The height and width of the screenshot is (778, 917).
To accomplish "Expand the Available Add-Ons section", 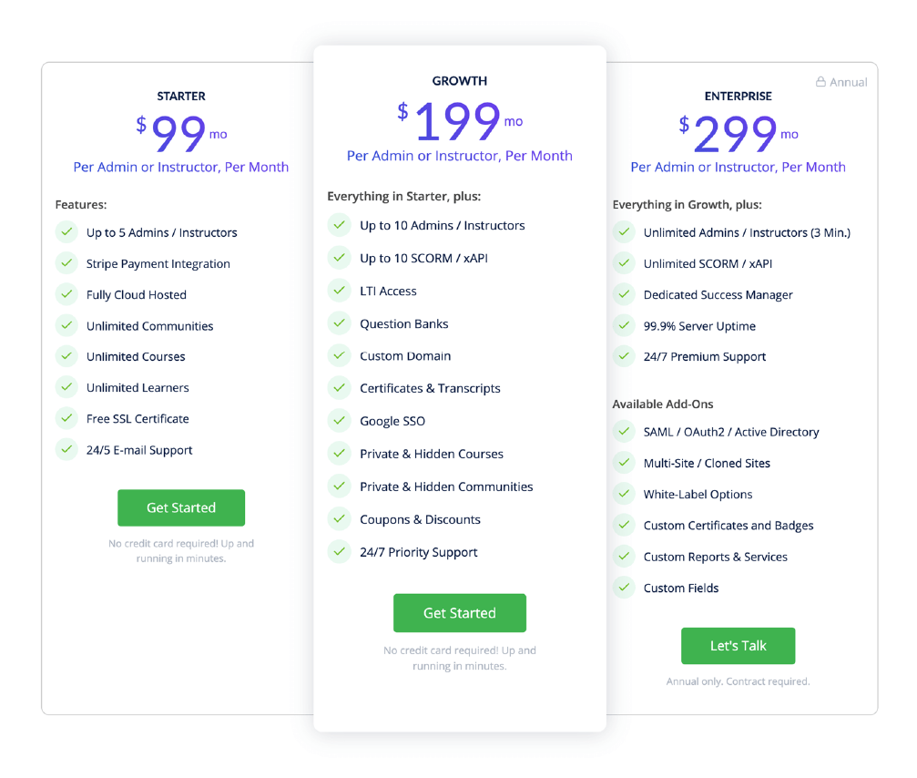I will (x=663, y=404).
